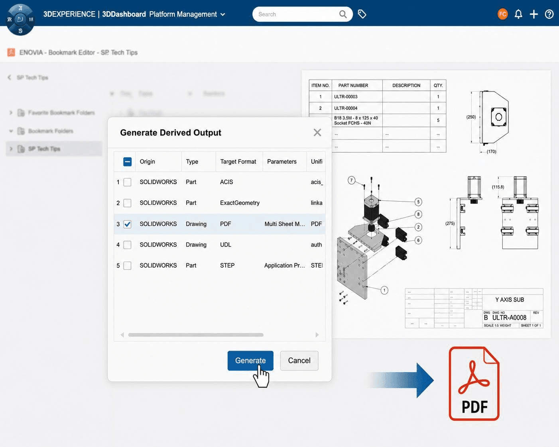Click the Generate button

click(250, 361)
